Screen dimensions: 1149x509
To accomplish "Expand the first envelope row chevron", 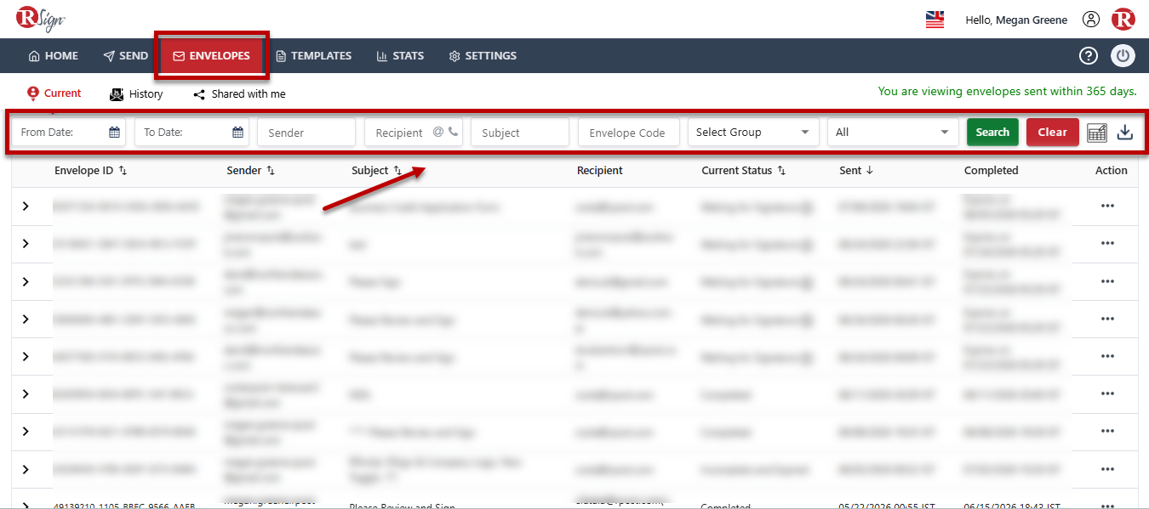I will click(x=26, y=206).
